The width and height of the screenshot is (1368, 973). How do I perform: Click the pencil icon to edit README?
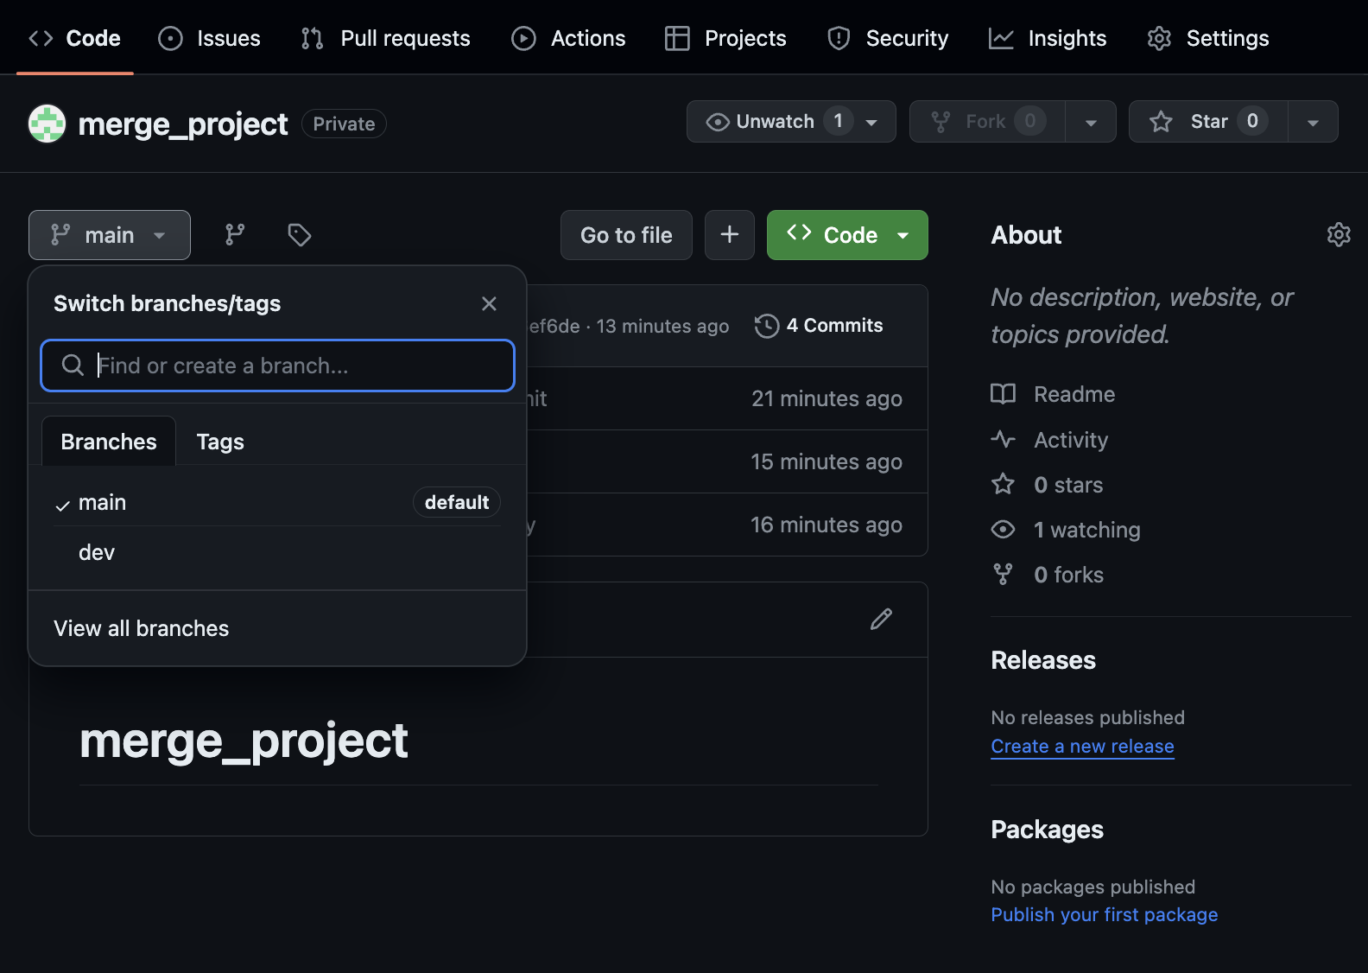pos(881,620)
